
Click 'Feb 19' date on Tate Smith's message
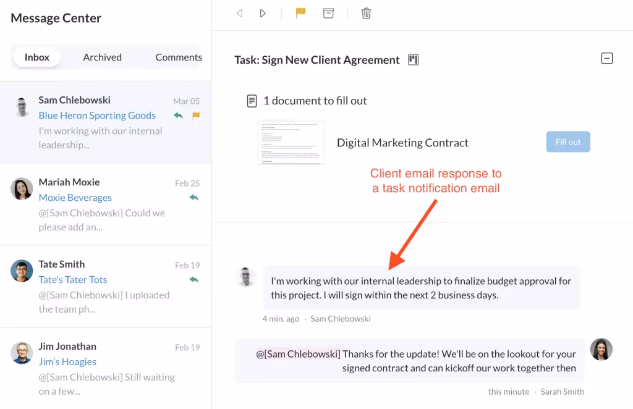point(187,265)
